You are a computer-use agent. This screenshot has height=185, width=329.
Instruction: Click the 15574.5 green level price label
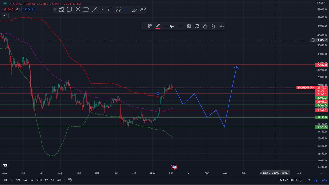[x=322, y=127]
